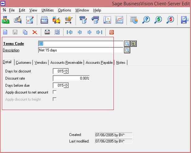
Task: Click the Description text field
Action: (81, 50)
